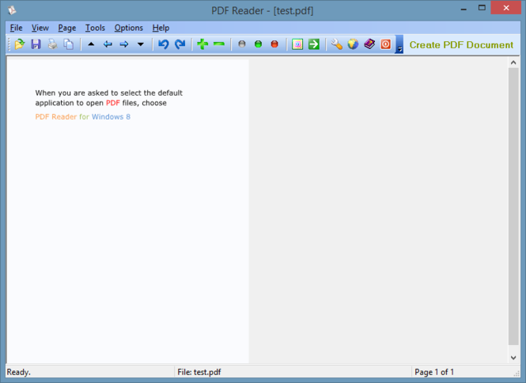
Task: Click the 'Page 1 of 1' status indicator
Action: pyautogui.click(x=434, y=372)
